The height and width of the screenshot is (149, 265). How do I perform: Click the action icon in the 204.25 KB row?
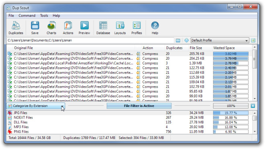point(138,58)
